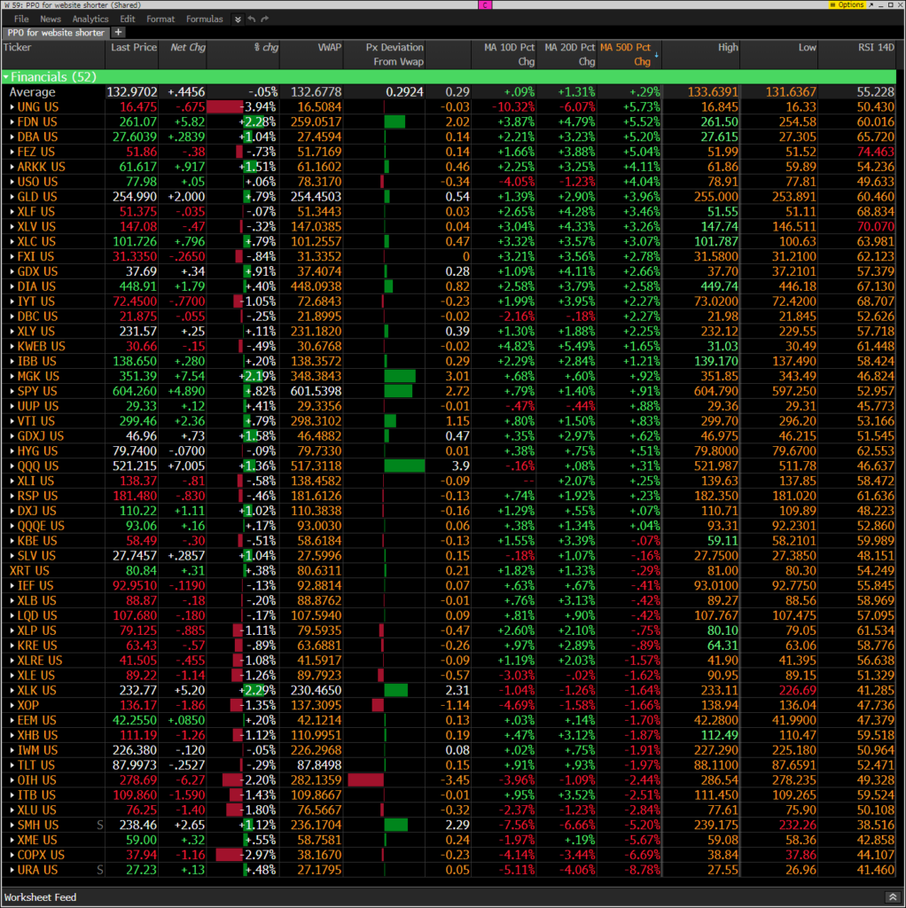Click the pop-out arrow icon next to Options
The height and width of the screenshot is (908, 906).
(871, 4)
